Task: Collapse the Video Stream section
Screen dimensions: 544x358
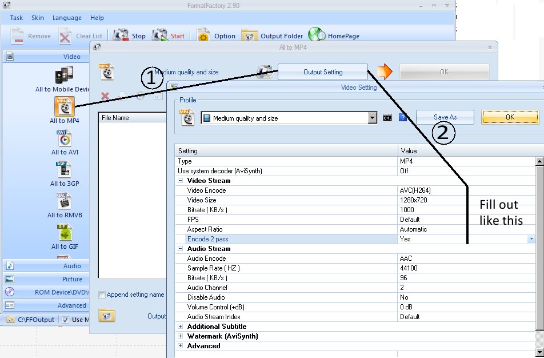Action: 180,181
